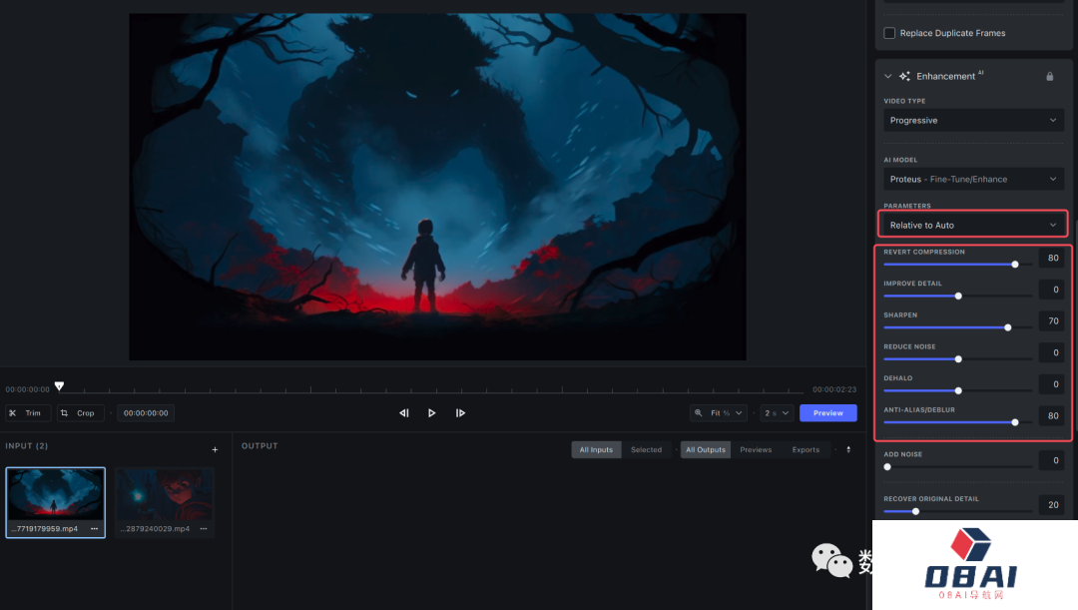Collapse the Enhancement section

[888, 76]
